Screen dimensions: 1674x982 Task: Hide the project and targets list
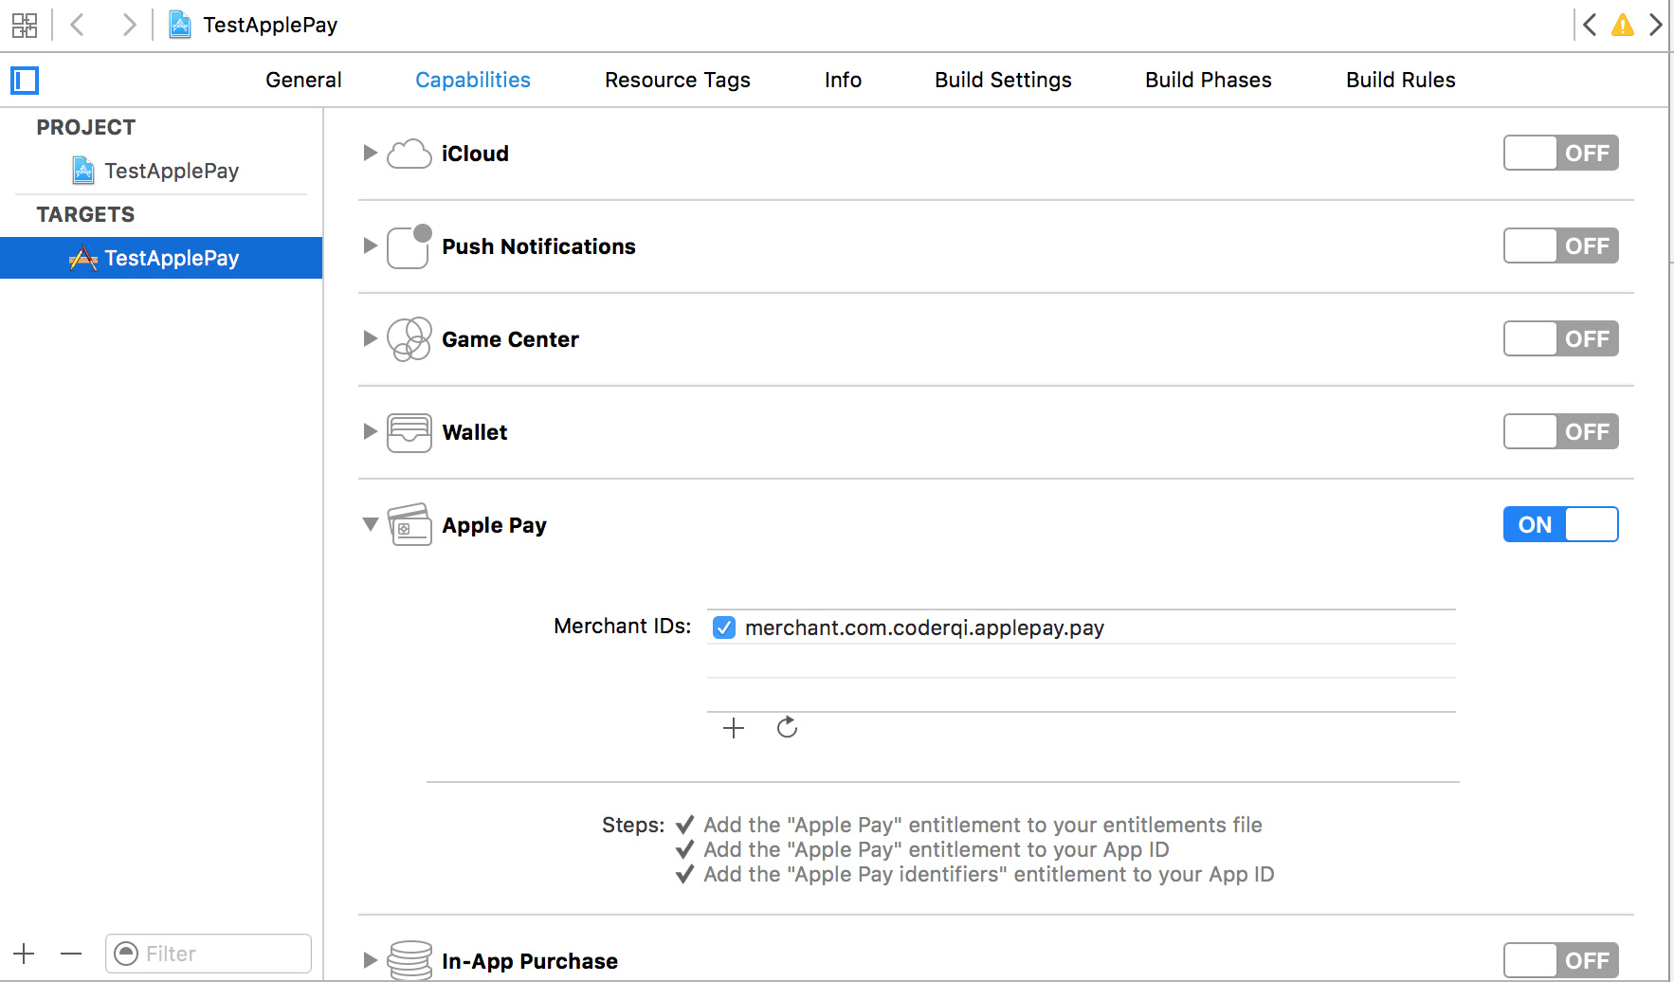pos(25,81)
